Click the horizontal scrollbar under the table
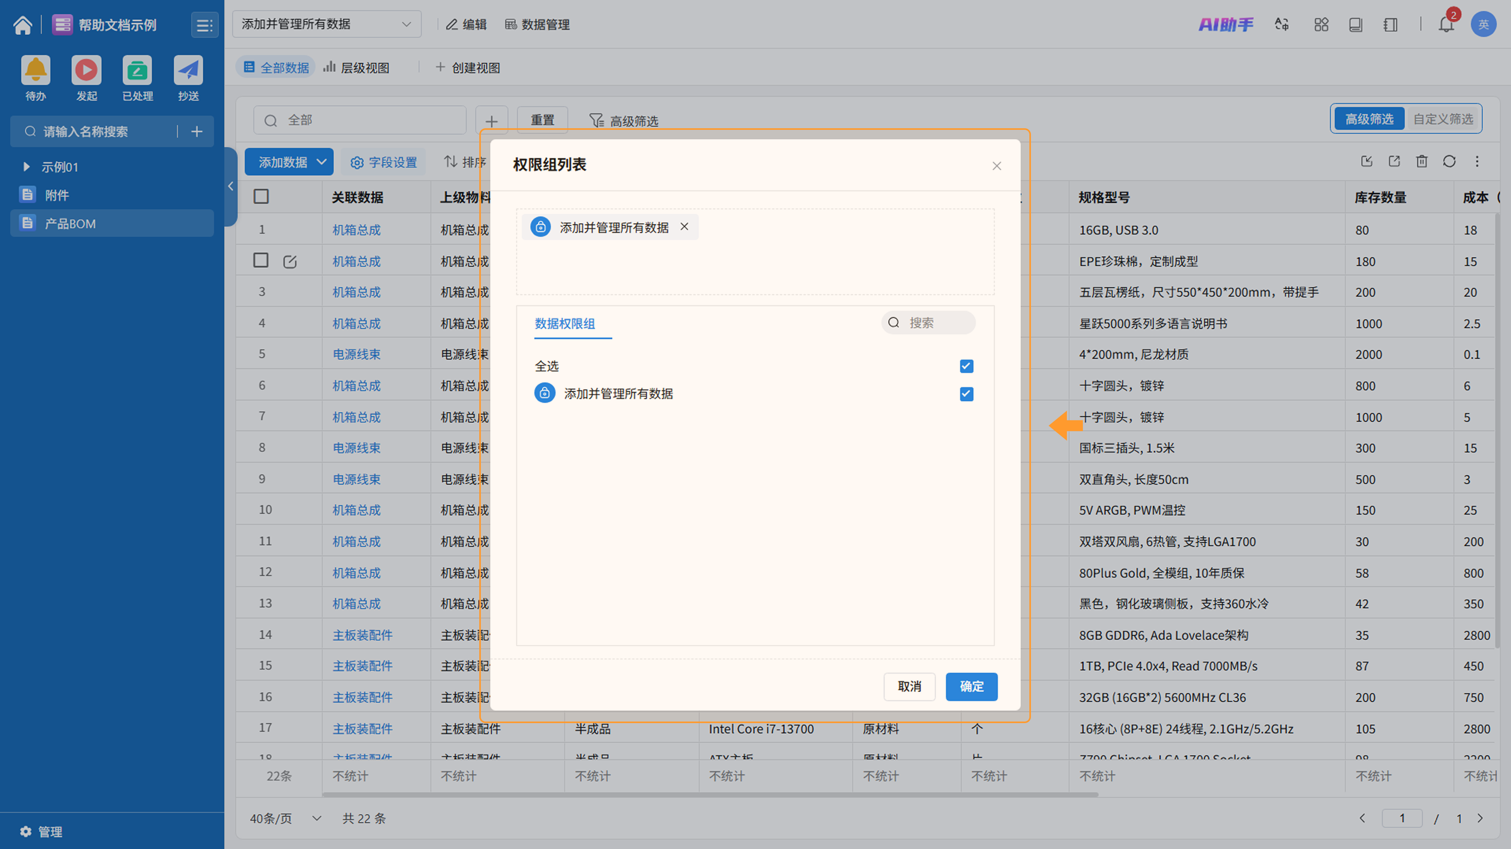The height and width of the screenshot is (849, 1511). [710, 795]
